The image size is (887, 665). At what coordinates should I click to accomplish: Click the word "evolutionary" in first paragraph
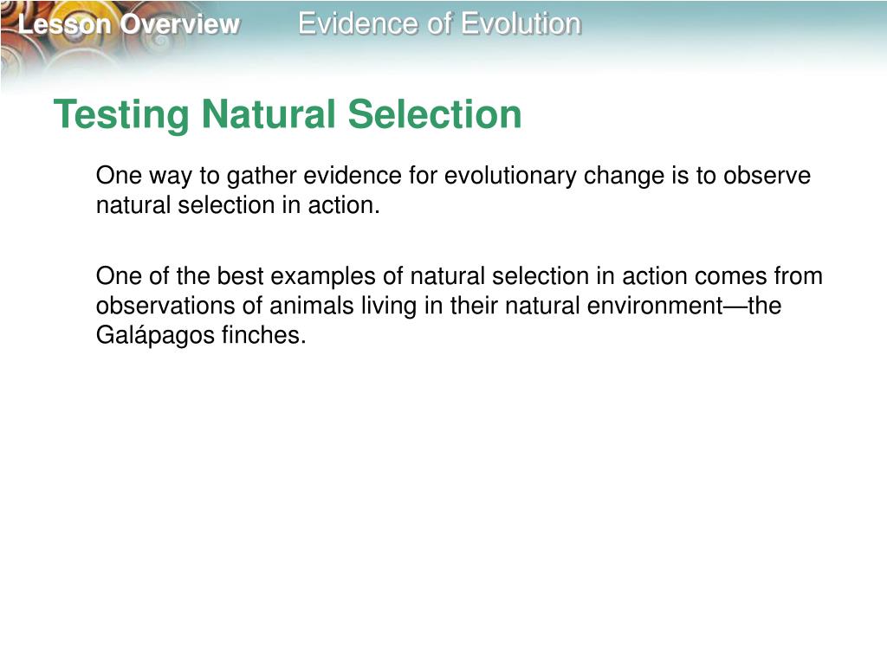click(x=510, y=177)
